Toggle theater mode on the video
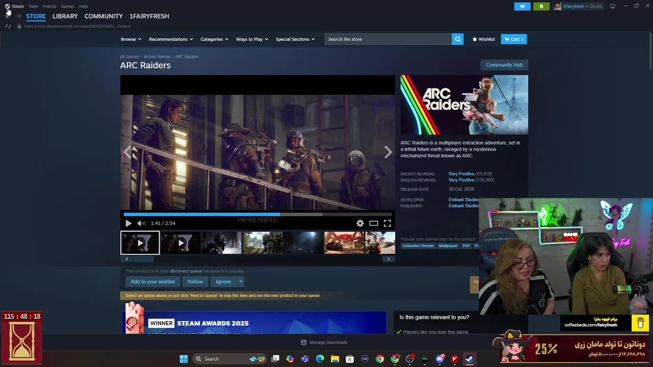653x367 pixels. 374,223
